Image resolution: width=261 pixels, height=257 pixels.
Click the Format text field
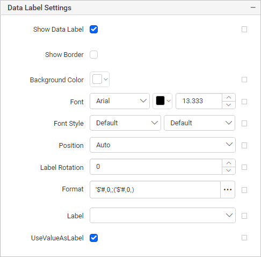coord(155,190)
